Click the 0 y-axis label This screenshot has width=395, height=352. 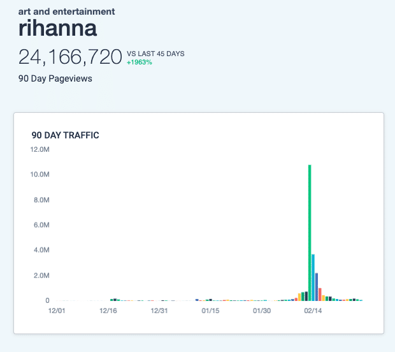47,300
